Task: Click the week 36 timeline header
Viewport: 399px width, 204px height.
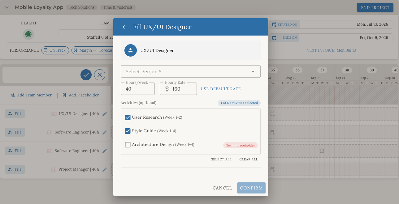Action: [x=297, y=70]
